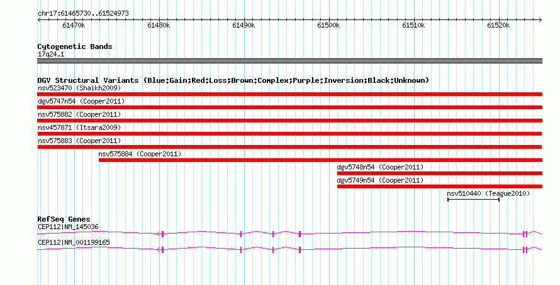Viewport: 560px width, 285px height.
Task: Click the left arrowhead of the ruler
Action: (x=39, y=20)
